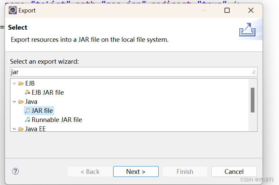The width and height of the screenshot is (279, 185).
Task: Collapse the EJB tree node
Action: pyautogui.click(x=14, y=83)
